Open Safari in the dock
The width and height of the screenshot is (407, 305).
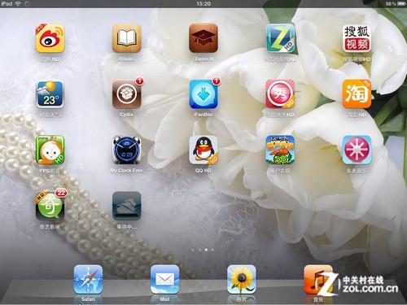tap(88, 280)
